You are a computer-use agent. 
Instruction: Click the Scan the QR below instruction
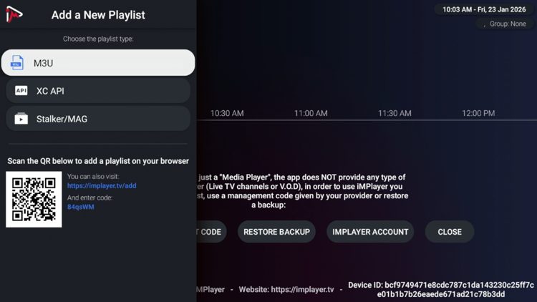[98, 161]
